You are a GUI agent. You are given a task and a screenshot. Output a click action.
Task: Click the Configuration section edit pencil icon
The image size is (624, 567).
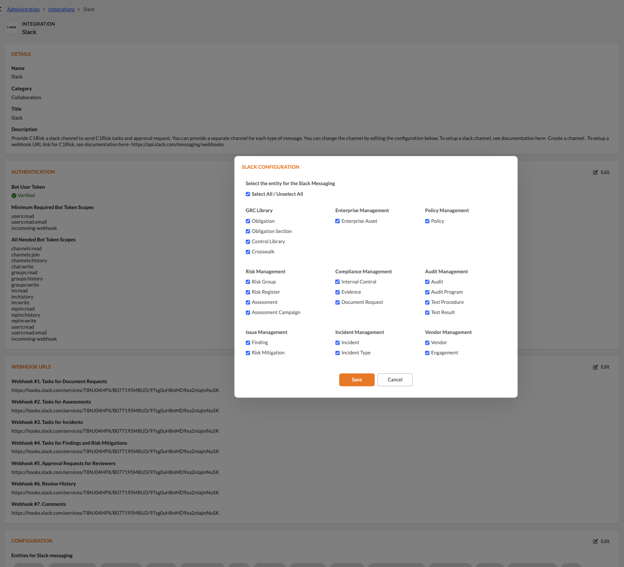pos(596,541)
